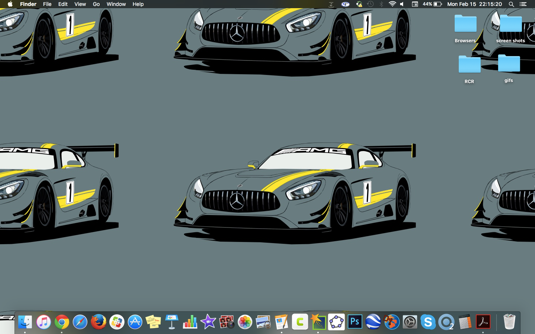Open System Preferences gear in dock
This screenshot has height=334, width=535.
coord(410,322)
